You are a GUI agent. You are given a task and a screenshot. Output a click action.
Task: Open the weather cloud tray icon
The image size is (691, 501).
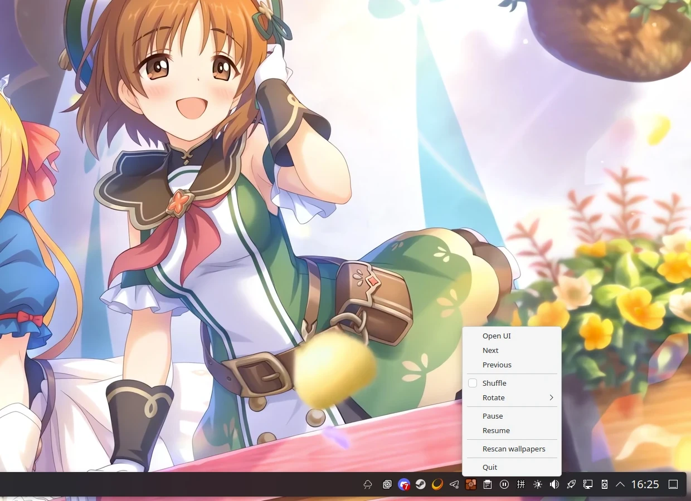tap(368, 485)
